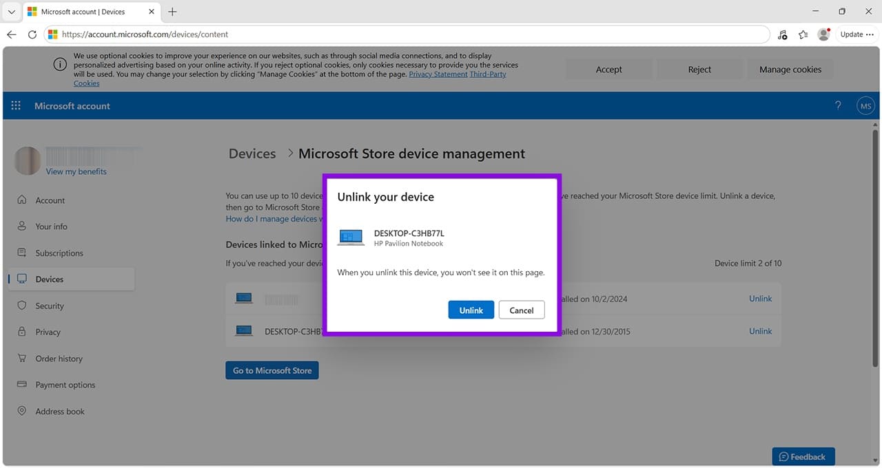Click the Security shield icon
882x468 pixels.
[x=21, y=305]
